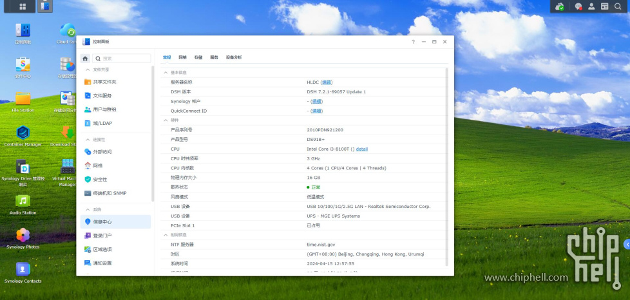
Task: Select product model value DS918+
Action: point(316,139)
